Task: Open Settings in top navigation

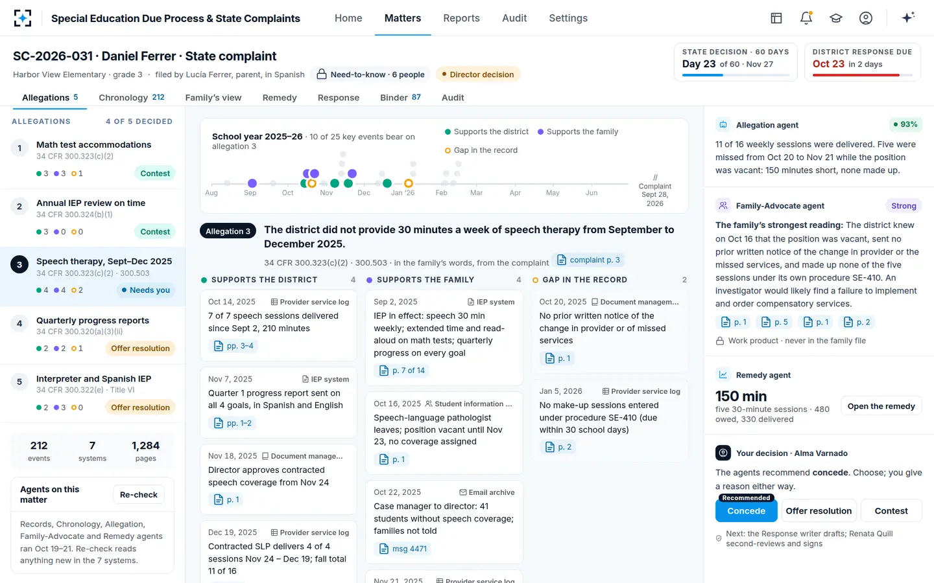Action: [x=568, y=18]
